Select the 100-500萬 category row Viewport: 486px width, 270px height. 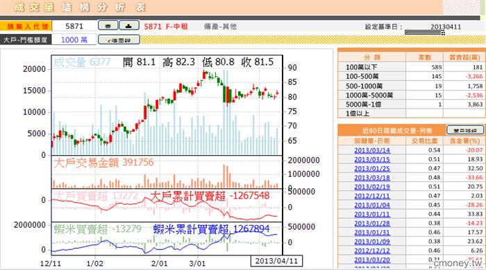(x=411, y=76)
